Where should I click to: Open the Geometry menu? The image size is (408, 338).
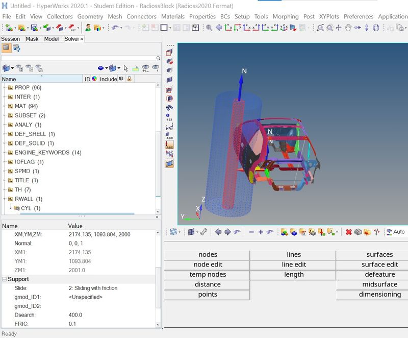(x=90, y=16)
